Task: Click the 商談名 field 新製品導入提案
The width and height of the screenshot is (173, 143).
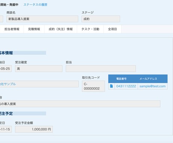Action: (x=42, y=19)
